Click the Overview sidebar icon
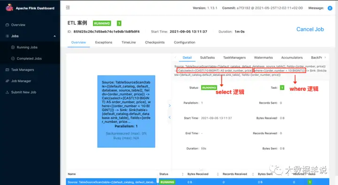 (x=7, y=25)
